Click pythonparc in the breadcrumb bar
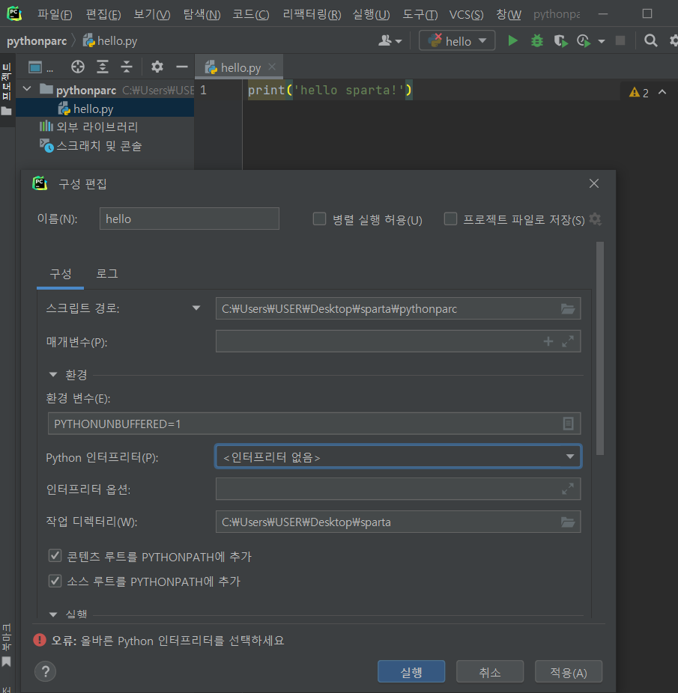 coord(37,41)
